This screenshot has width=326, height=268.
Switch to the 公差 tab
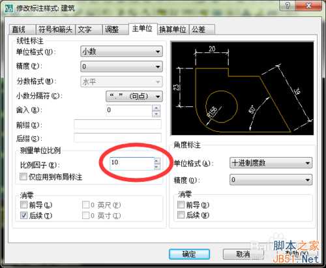click(202, 29)
